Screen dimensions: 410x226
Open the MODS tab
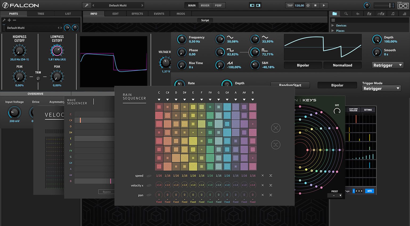click(181, 14)
